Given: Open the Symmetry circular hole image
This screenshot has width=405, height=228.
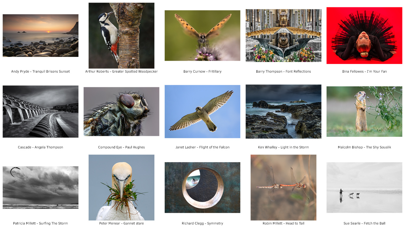Looking at the screenshot, I should [x=202, y=187].
